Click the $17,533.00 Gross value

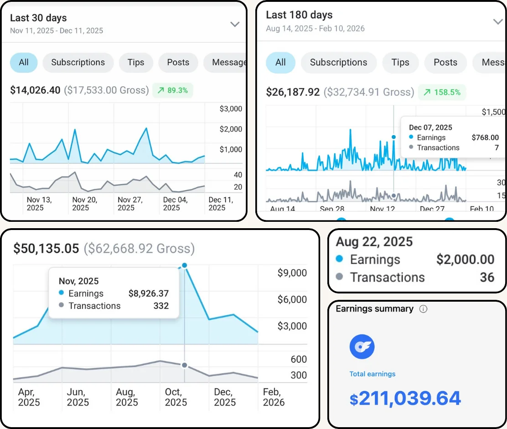tap(106, 90)
